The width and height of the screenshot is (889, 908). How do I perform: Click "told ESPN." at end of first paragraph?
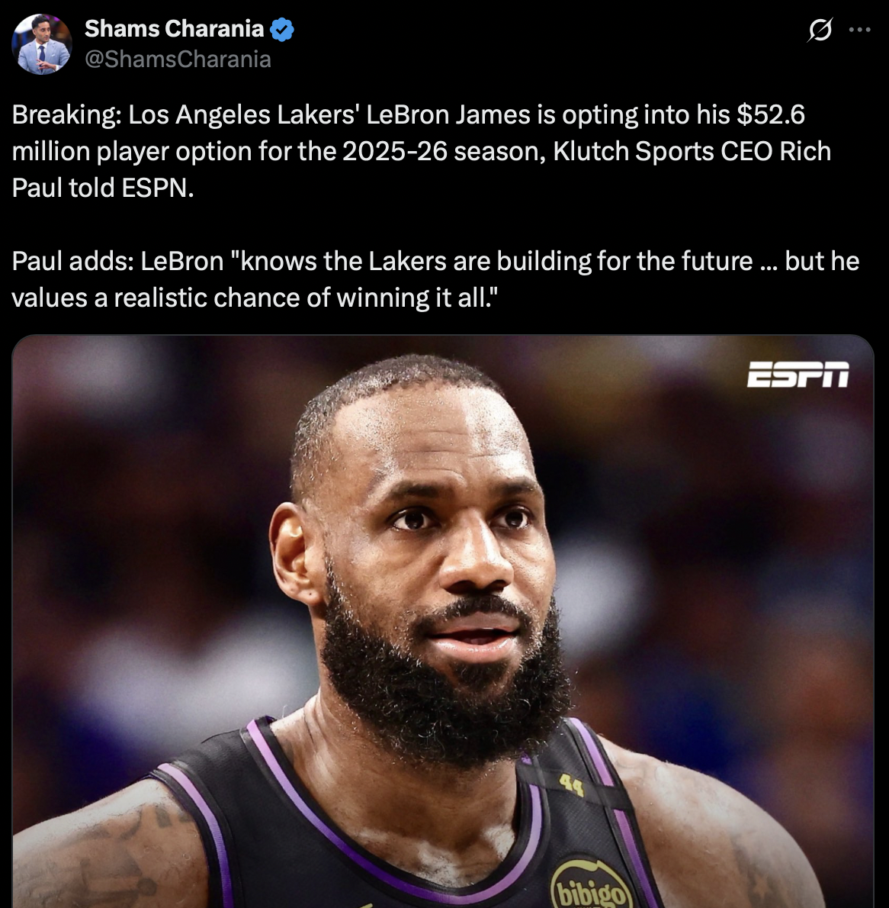[x=131, y=188]
